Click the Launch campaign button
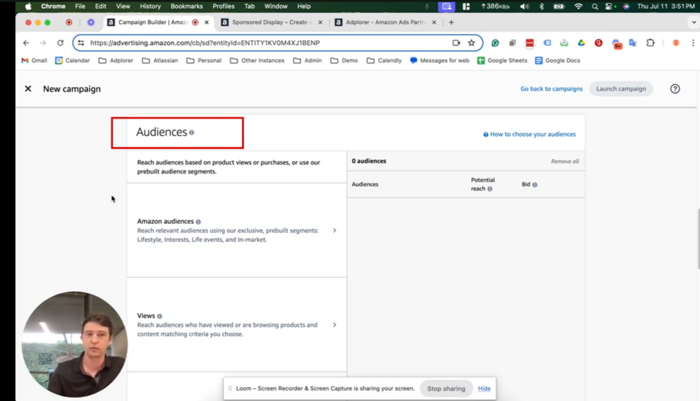The image size is (700, 401). (621, 89)
